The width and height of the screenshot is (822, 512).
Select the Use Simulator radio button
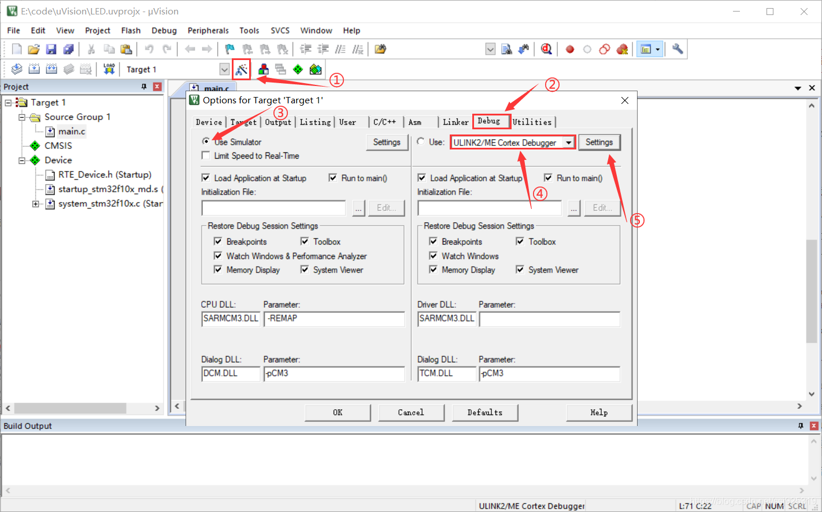tap(206, 141)
